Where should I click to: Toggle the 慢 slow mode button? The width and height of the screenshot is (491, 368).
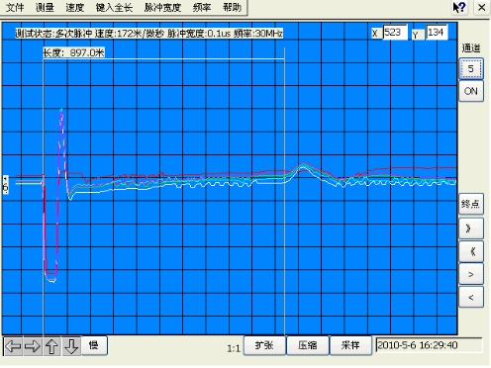(94, 345)
